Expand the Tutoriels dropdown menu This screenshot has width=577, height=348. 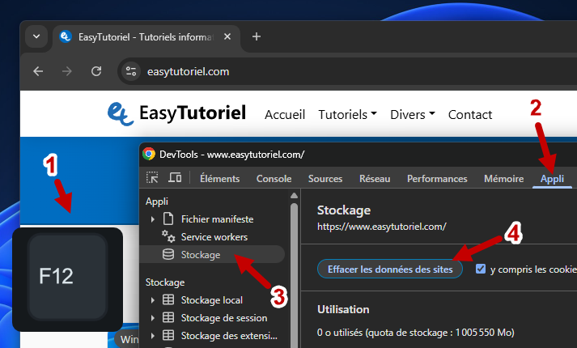347,115
